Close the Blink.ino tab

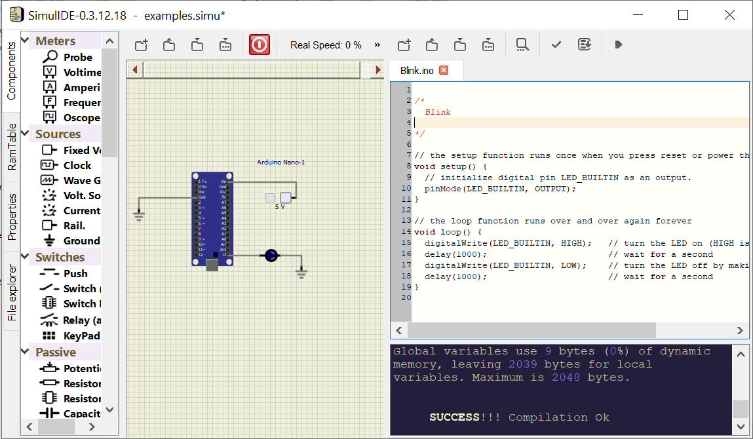coord(444,70)
